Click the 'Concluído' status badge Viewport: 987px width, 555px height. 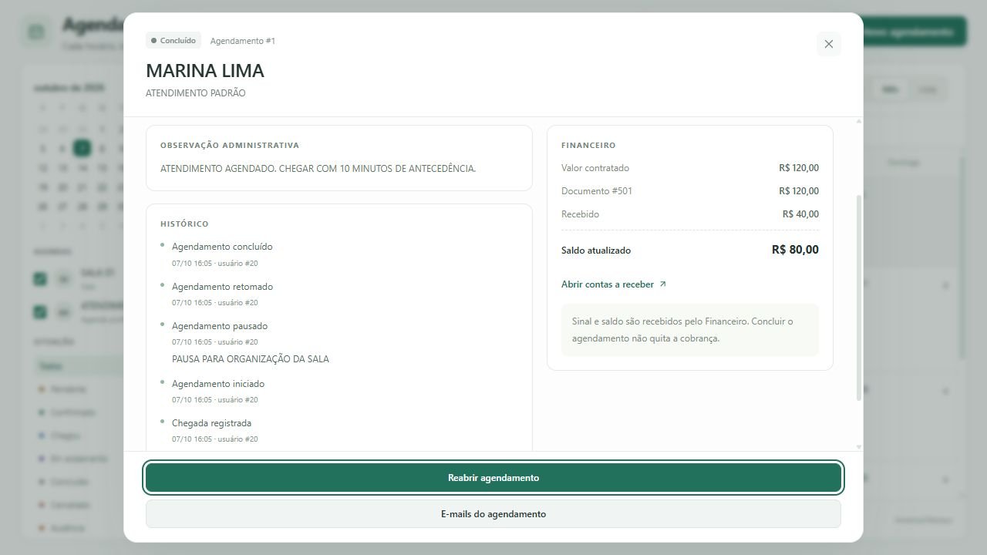(173, 40)
